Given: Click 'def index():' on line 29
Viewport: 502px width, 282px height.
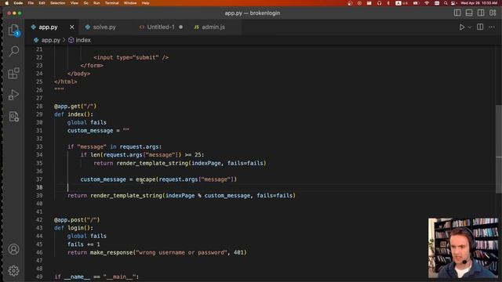Looking at the screenshot, I should point(74,114).
